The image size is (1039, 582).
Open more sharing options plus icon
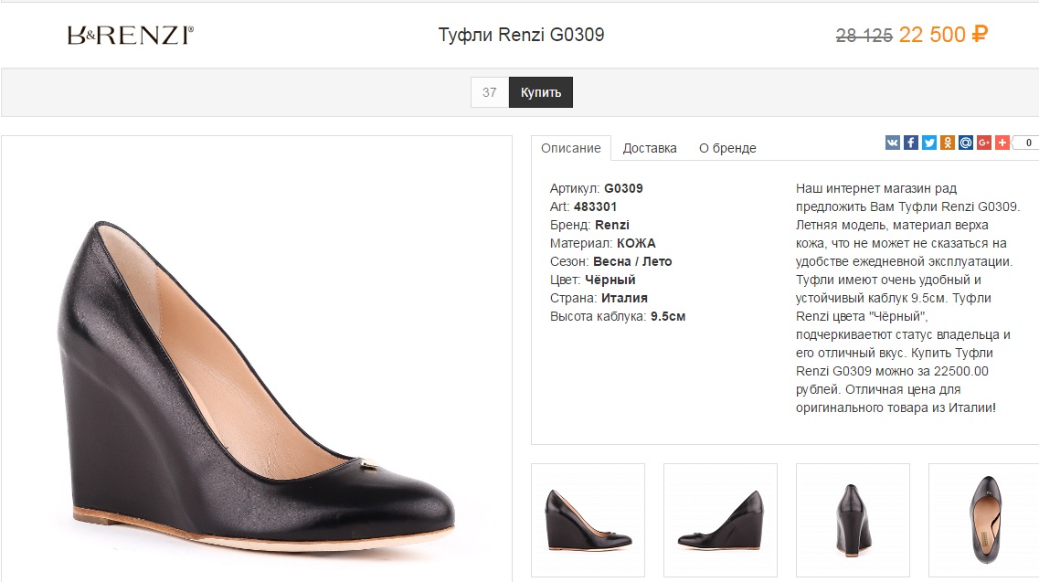pos(1002,143)
